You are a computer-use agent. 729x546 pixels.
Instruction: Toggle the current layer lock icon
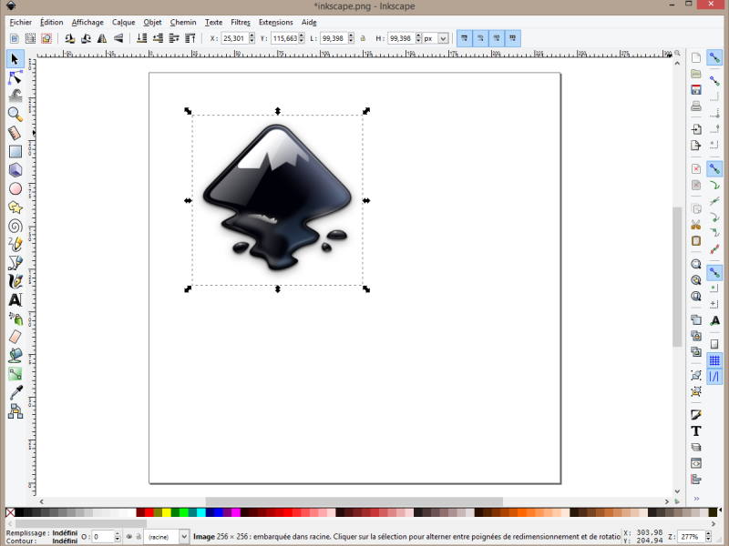pyautogui.click(x=139, y=537)
